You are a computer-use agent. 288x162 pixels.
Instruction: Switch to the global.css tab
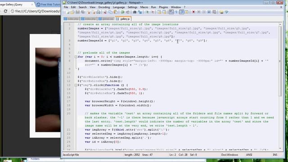pyautogui.click(x=106, y=19)
